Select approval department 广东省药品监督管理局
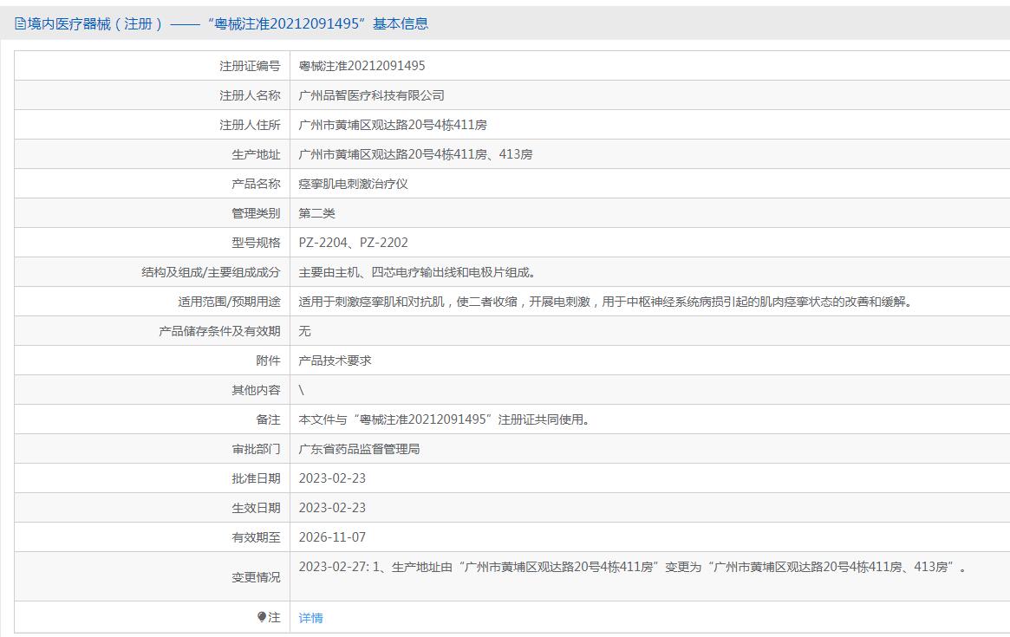Screen dimensions: 1010x637 coord(359,449)
